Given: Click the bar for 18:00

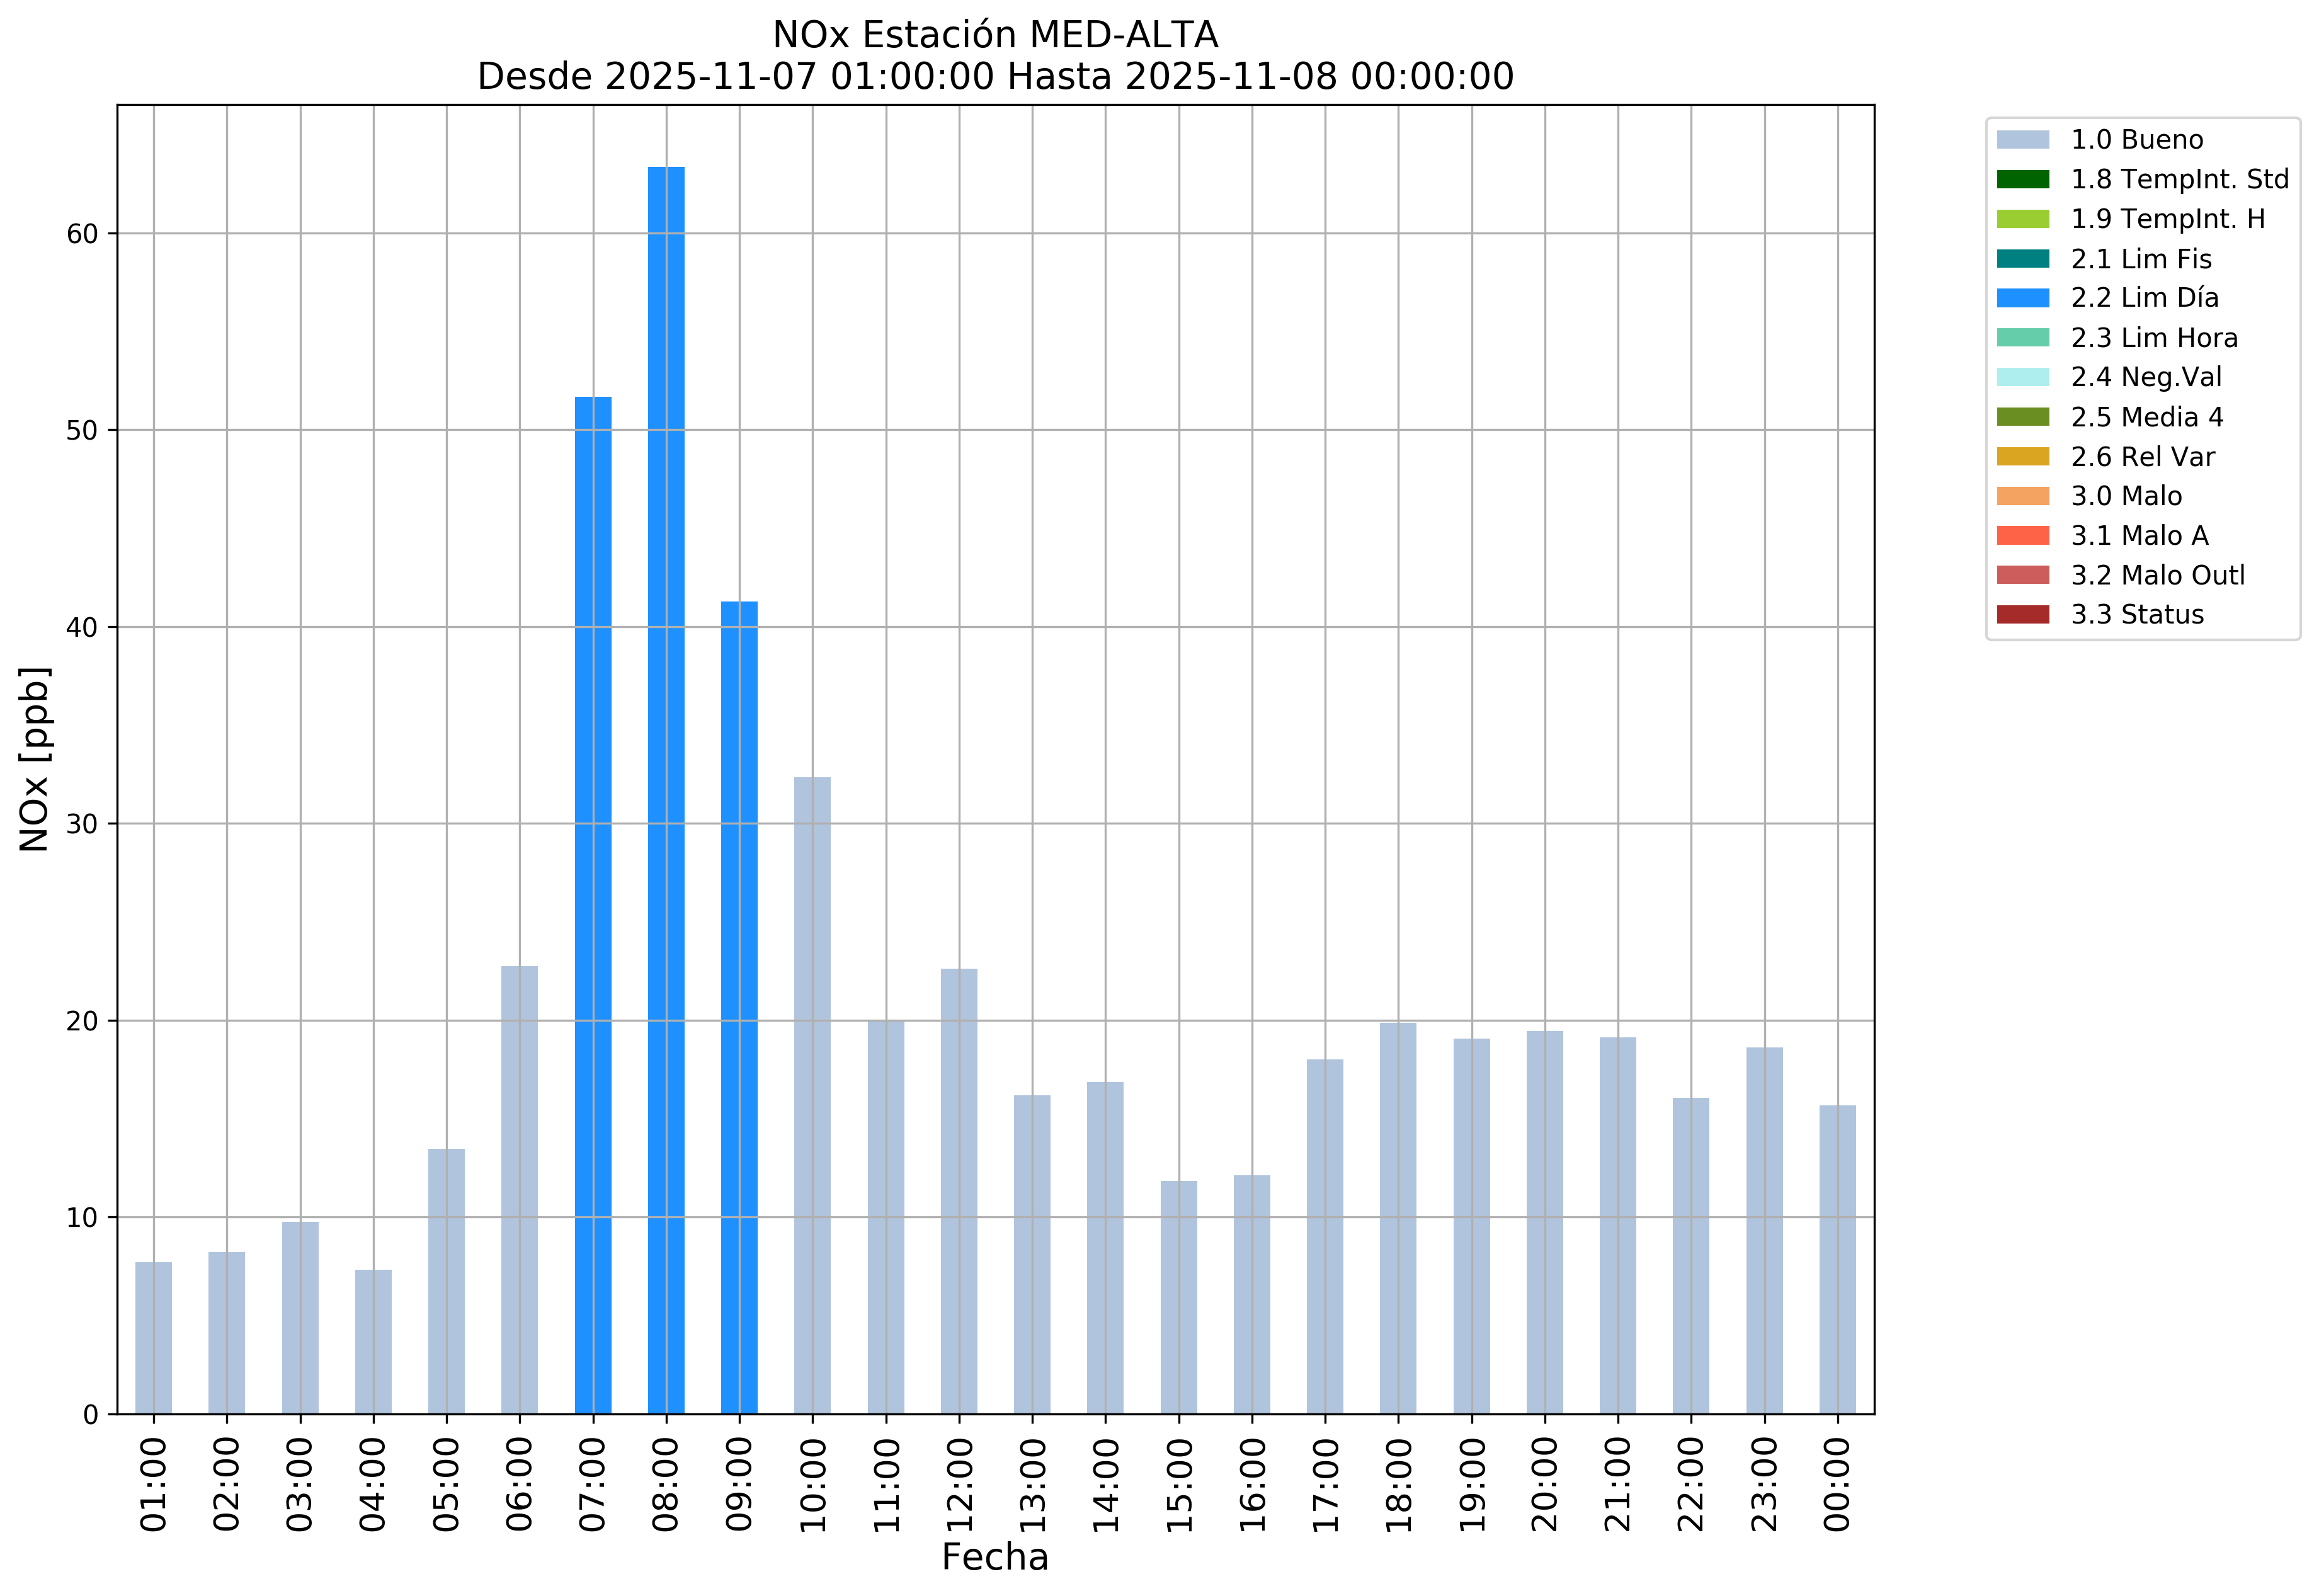Looking at the screenshot, I should (x=1398, y=1218).
